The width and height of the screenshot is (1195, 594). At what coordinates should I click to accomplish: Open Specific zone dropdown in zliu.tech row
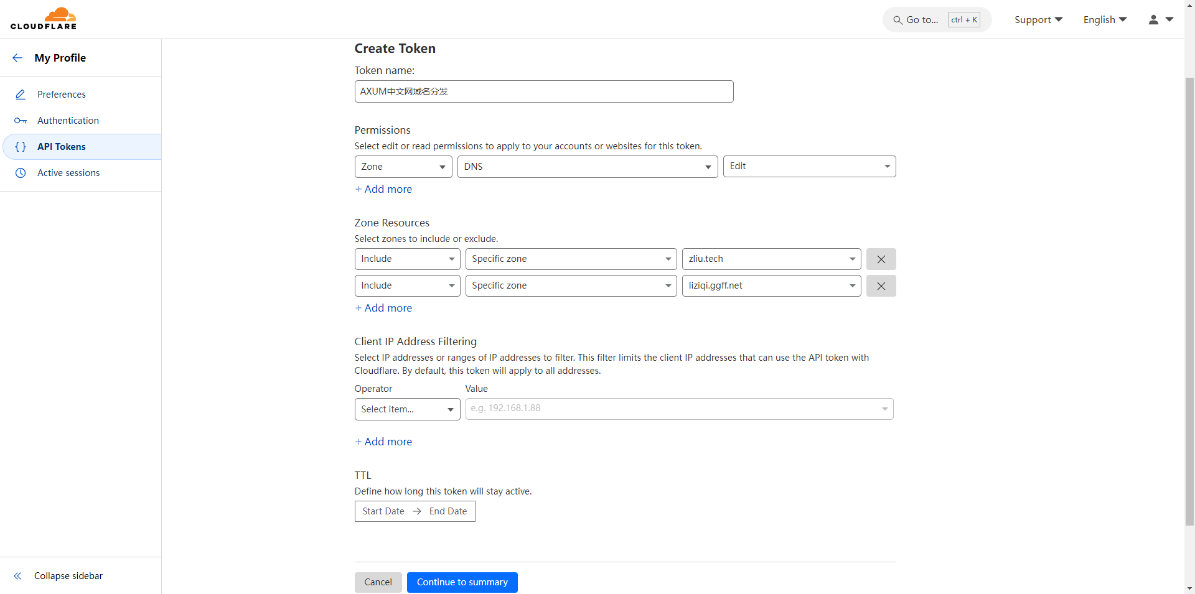571,259
